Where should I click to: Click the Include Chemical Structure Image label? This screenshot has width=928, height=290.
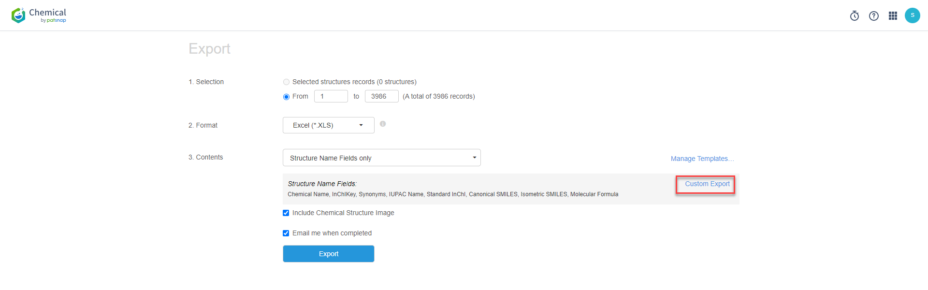pyautogui.click(x=343, y=213)
